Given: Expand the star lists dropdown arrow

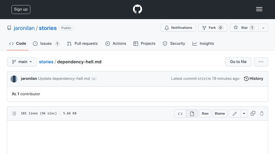Looking at the screenshot, I should tap(263, 28).
